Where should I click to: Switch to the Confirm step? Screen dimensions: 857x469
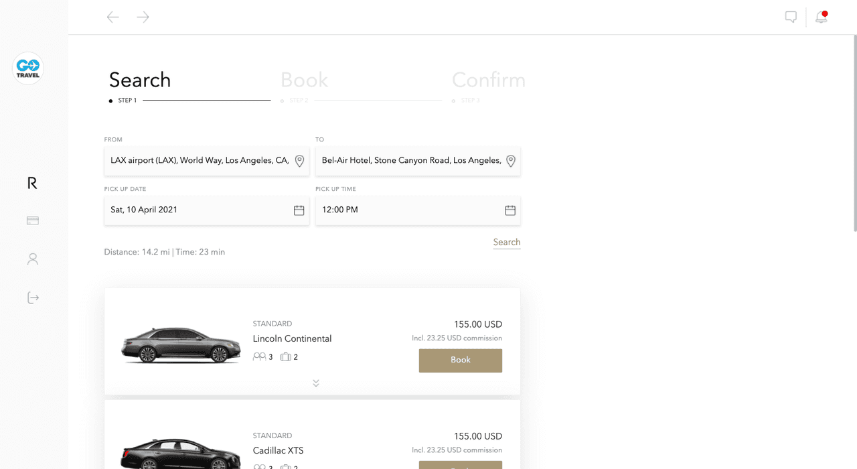[488, 80]
